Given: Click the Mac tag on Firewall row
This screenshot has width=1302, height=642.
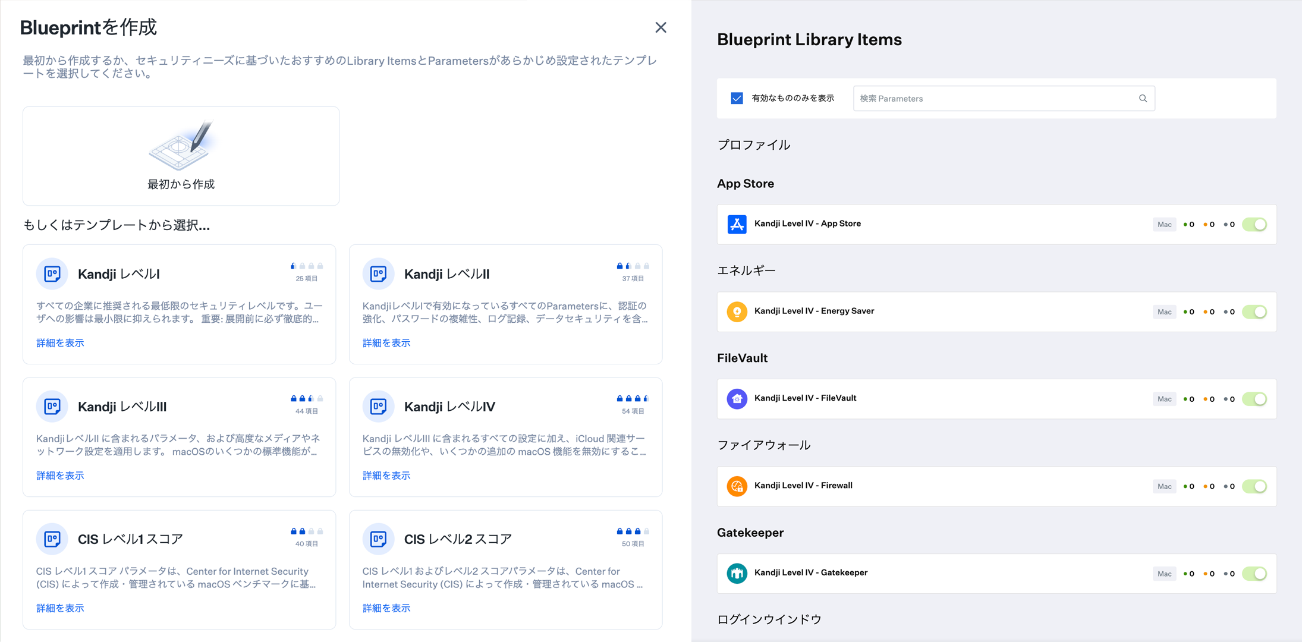Looking at the screenshot, I should point(1164,486).
